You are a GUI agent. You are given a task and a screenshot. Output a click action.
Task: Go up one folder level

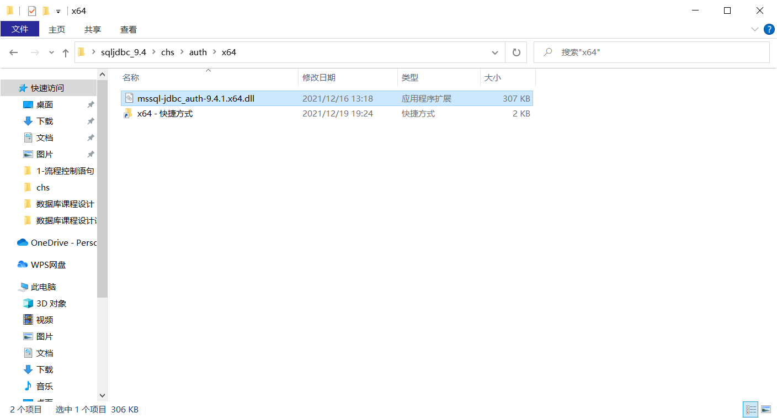pos(66,52)
